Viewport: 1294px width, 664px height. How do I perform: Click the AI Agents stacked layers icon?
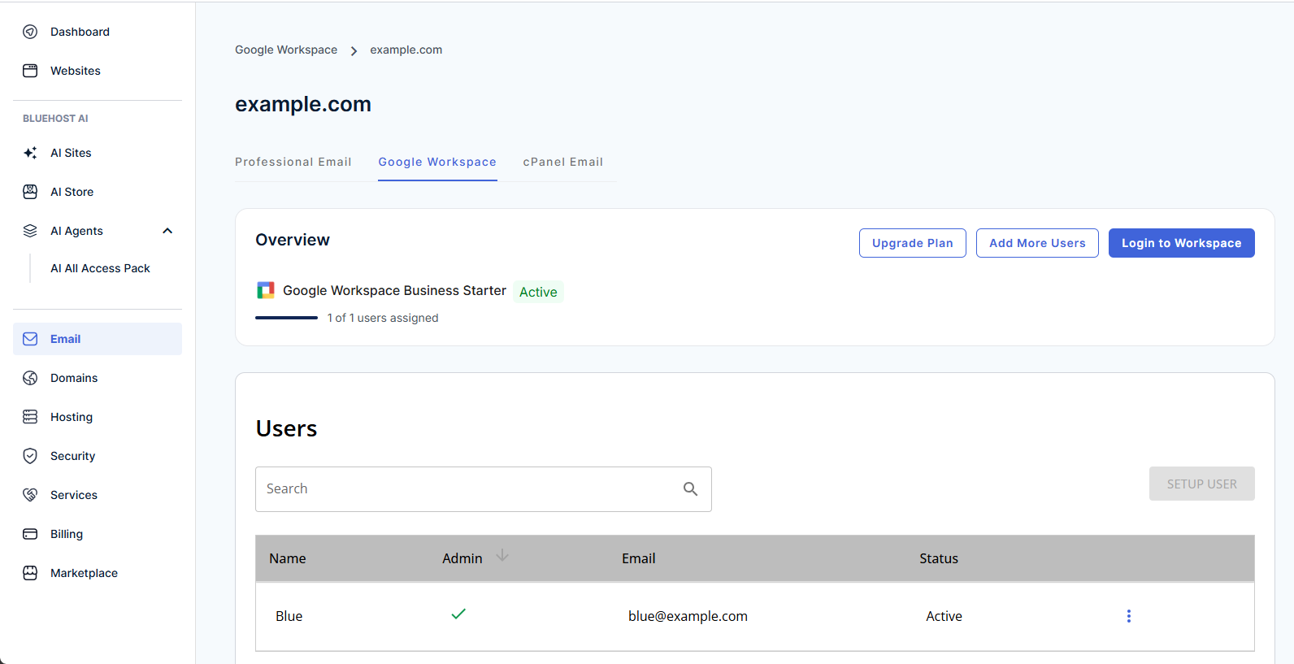[x=30, y=231]
